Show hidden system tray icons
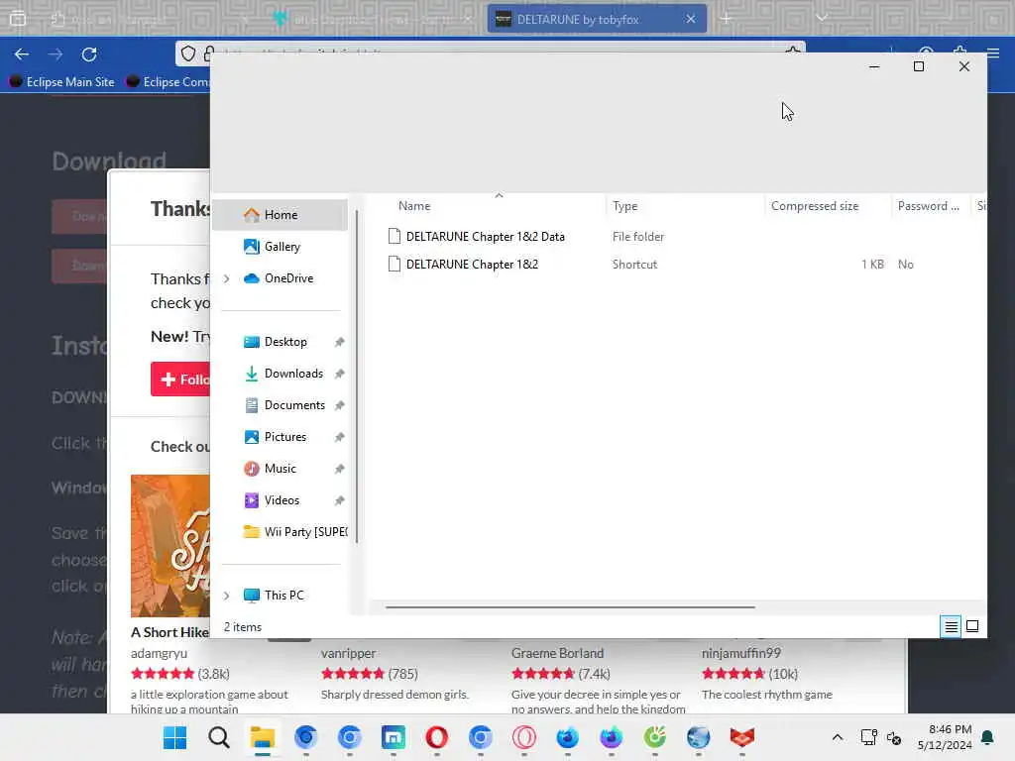 point(837,737)
